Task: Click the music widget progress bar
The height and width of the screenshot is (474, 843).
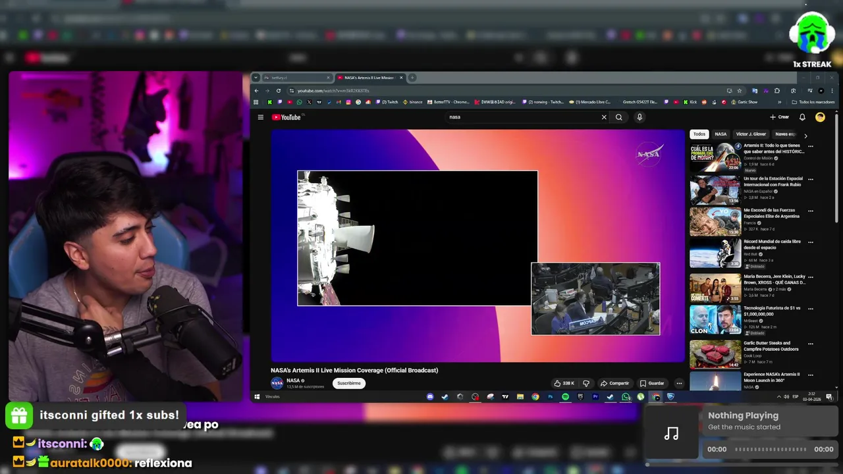Action: [771, 449]
